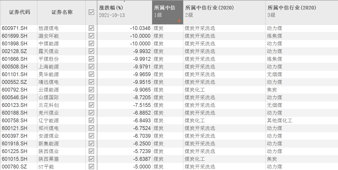Click code cell 601898.SH

point(14,44)
